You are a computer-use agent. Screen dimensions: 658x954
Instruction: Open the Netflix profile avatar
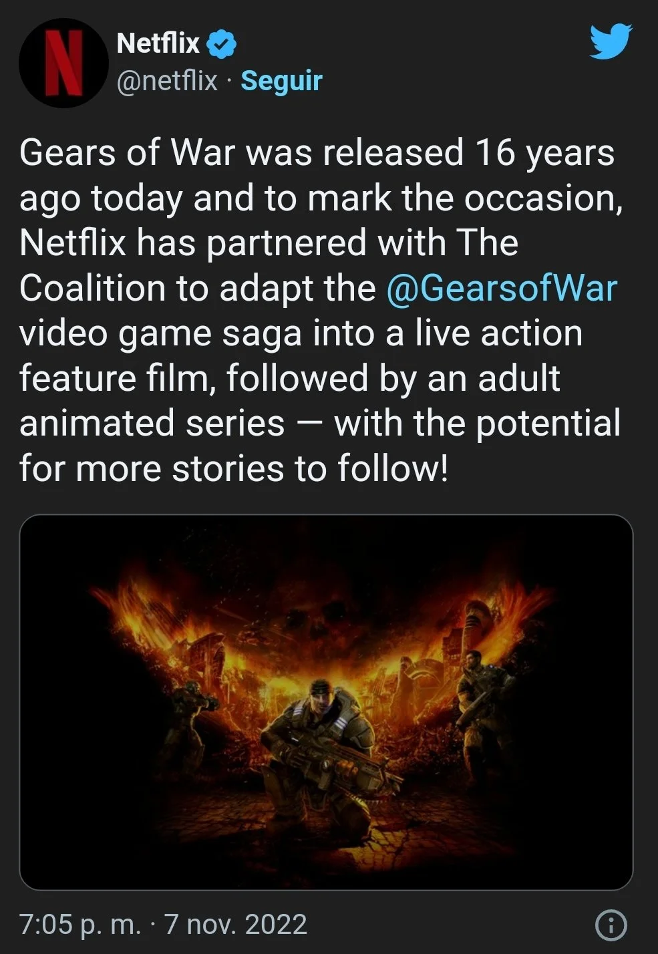pos(64,63)
